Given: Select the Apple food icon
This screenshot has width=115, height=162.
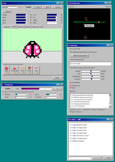Looking at the screenshot, I should pyautogui.click(x=7, y=70).
